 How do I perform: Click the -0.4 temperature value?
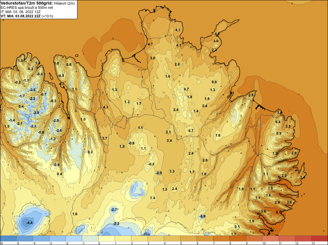pos(40,74)
